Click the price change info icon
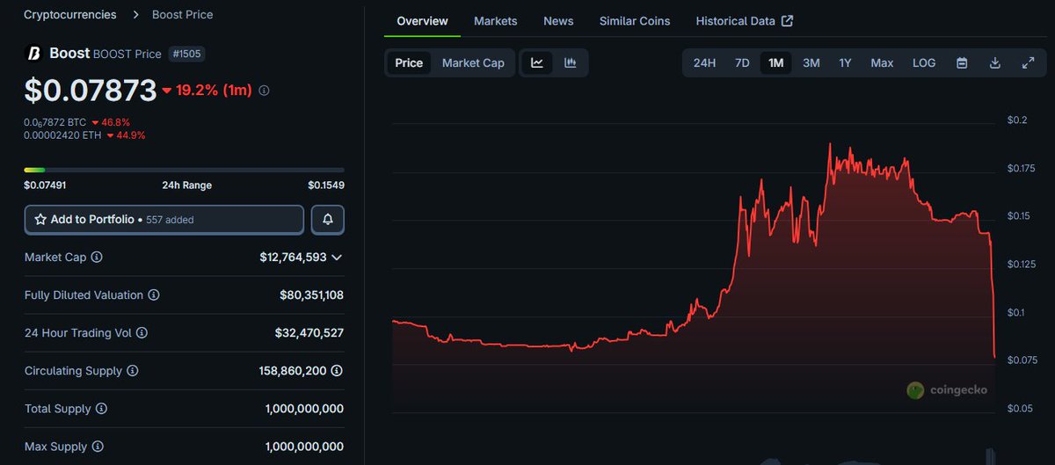1055x465 pixels. [x=265, y=91]
